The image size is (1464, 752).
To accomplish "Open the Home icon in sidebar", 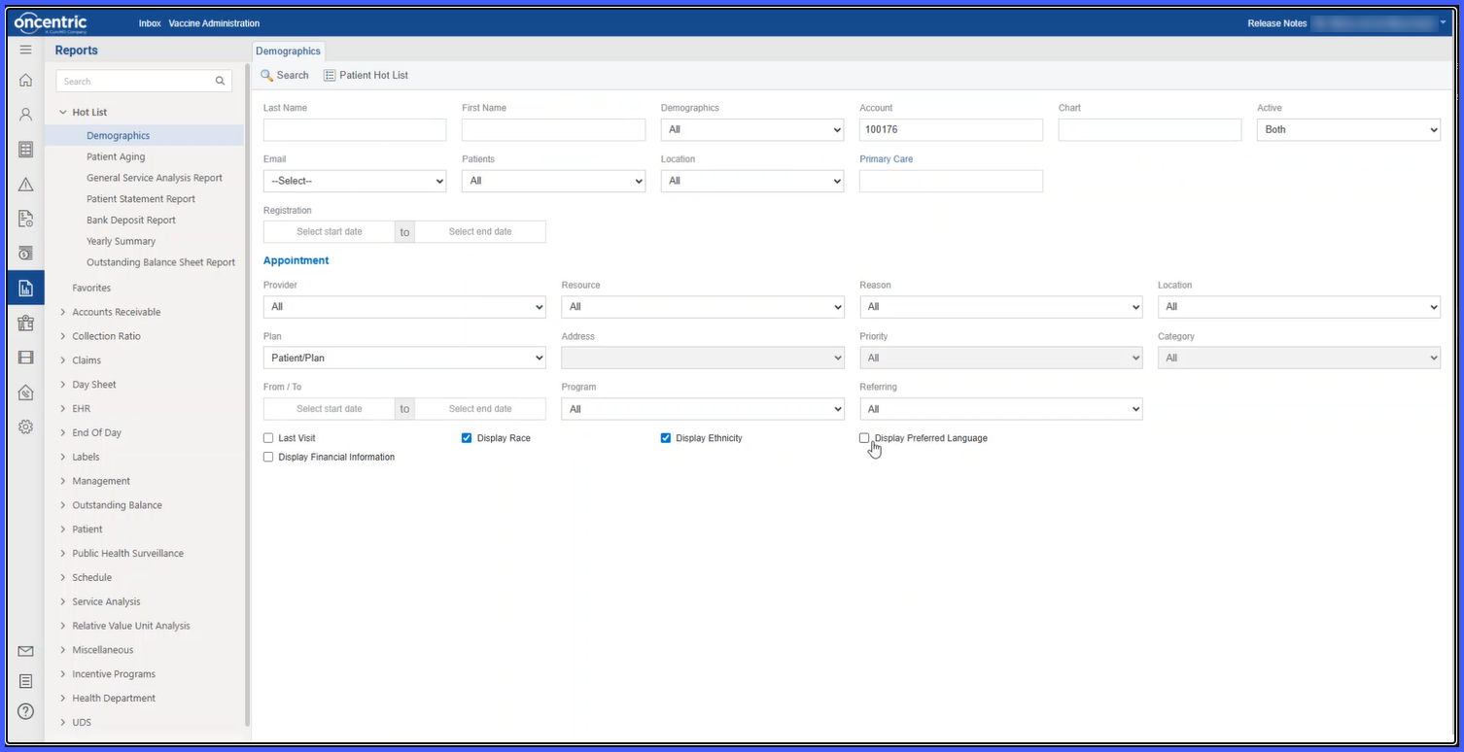I will coord(26,81).
